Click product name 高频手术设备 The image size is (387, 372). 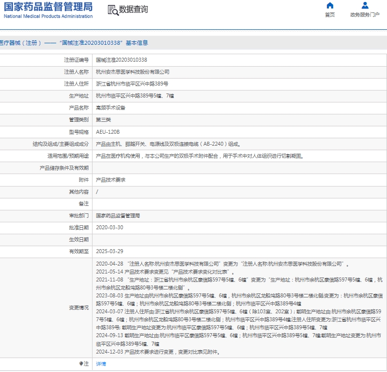[110, 108]
